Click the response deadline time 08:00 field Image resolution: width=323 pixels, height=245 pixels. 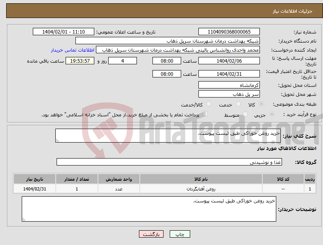(167, 61)
